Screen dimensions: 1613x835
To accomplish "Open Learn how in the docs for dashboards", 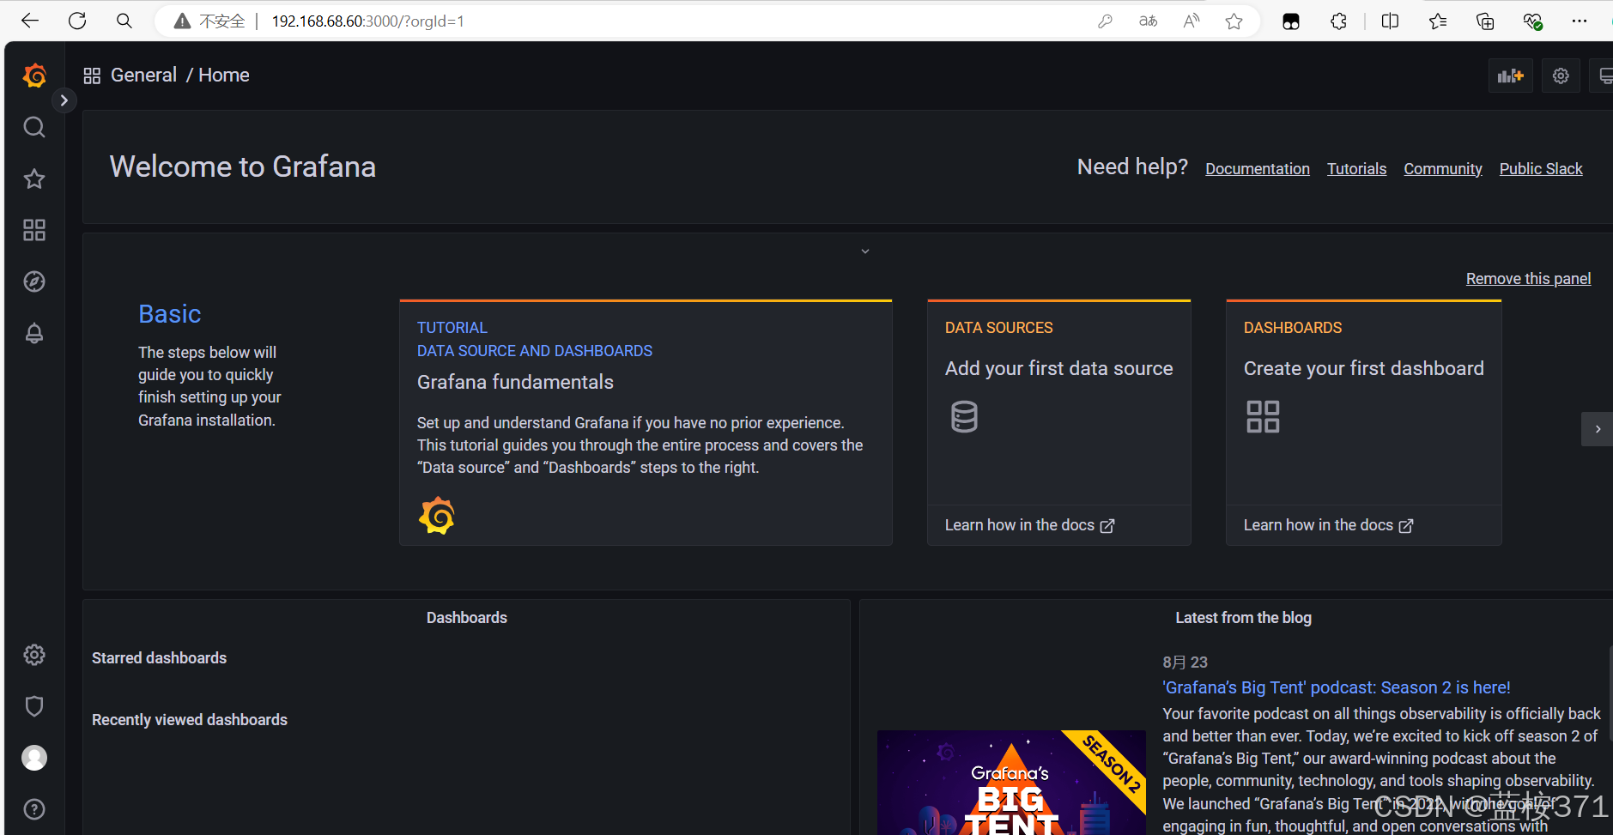I will point(1328,525).
